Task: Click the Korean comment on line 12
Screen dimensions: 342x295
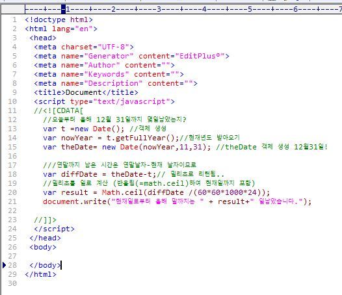Action: point(114,120)
